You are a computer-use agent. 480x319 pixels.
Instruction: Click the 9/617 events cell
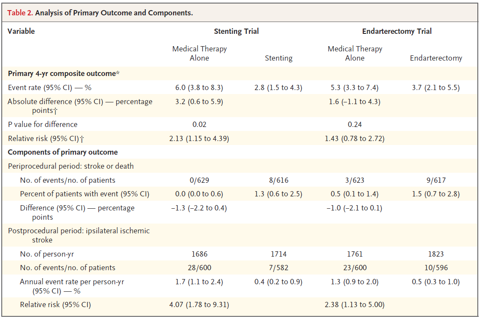[x=436, y=180]
